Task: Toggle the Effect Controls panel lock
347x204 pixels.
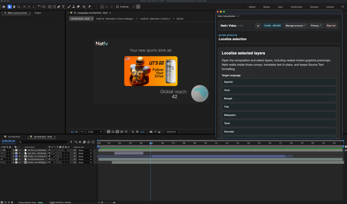Action: (6, 13)
